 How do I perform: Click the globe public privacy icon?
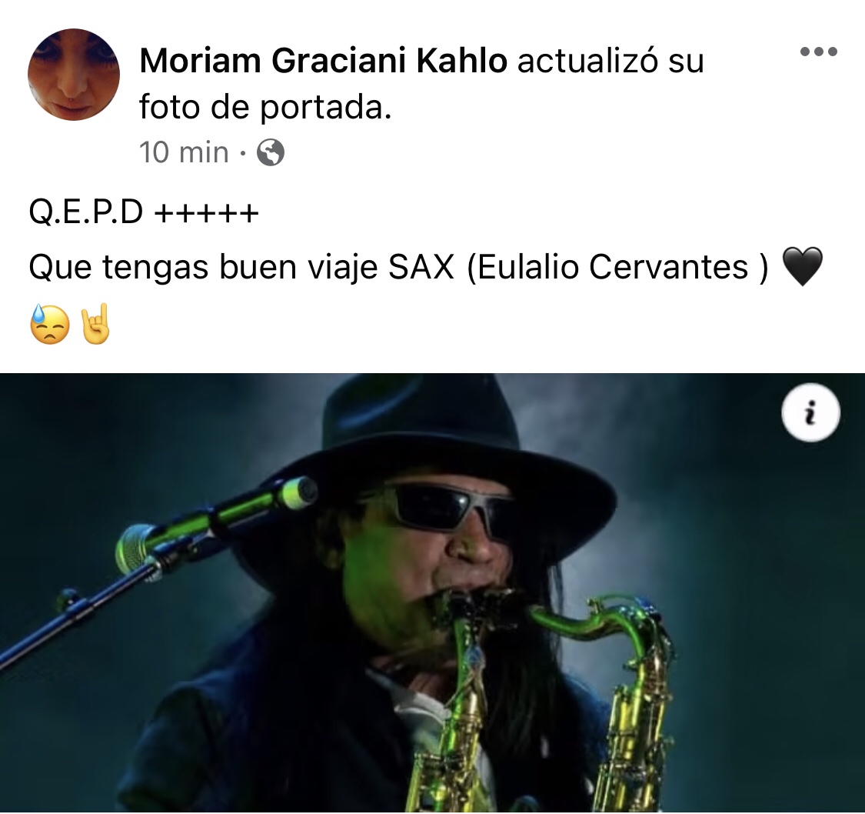(x=271, y=152)
